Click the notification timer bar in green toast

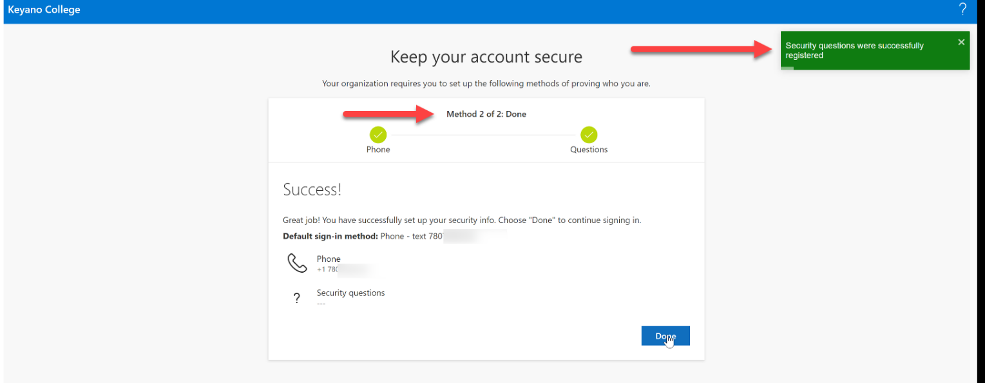pos(787,68)
